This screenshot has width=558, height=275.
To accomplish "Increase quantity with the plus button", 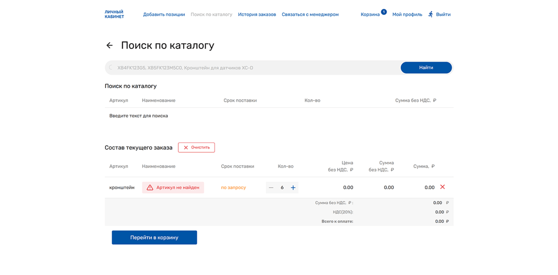I will pyautogui.click(x=293, y=188).
